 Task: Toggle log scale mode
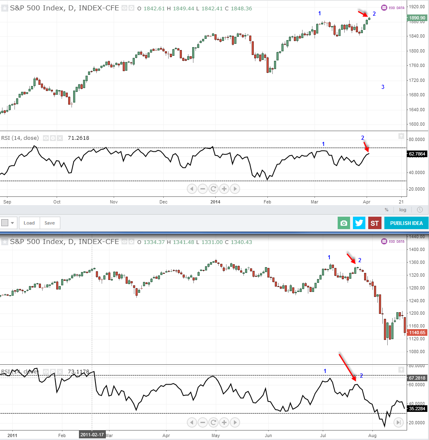coord(403,210)
